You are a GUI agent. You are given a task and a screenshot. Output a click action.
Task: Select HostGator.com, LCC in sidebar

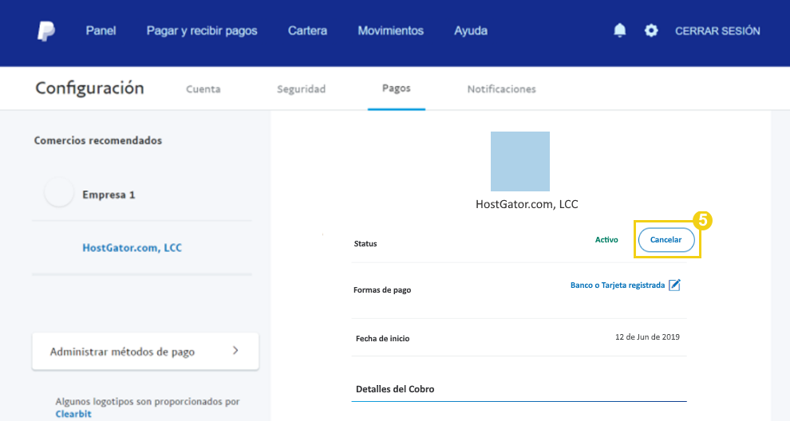132,248
